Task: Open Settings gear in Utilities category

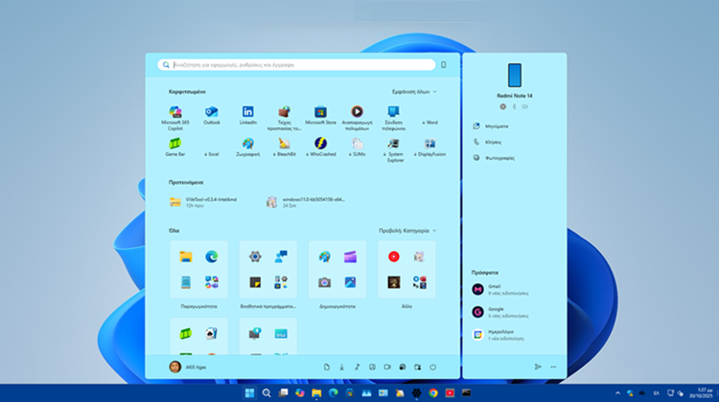Action: [x=255, y=257]
